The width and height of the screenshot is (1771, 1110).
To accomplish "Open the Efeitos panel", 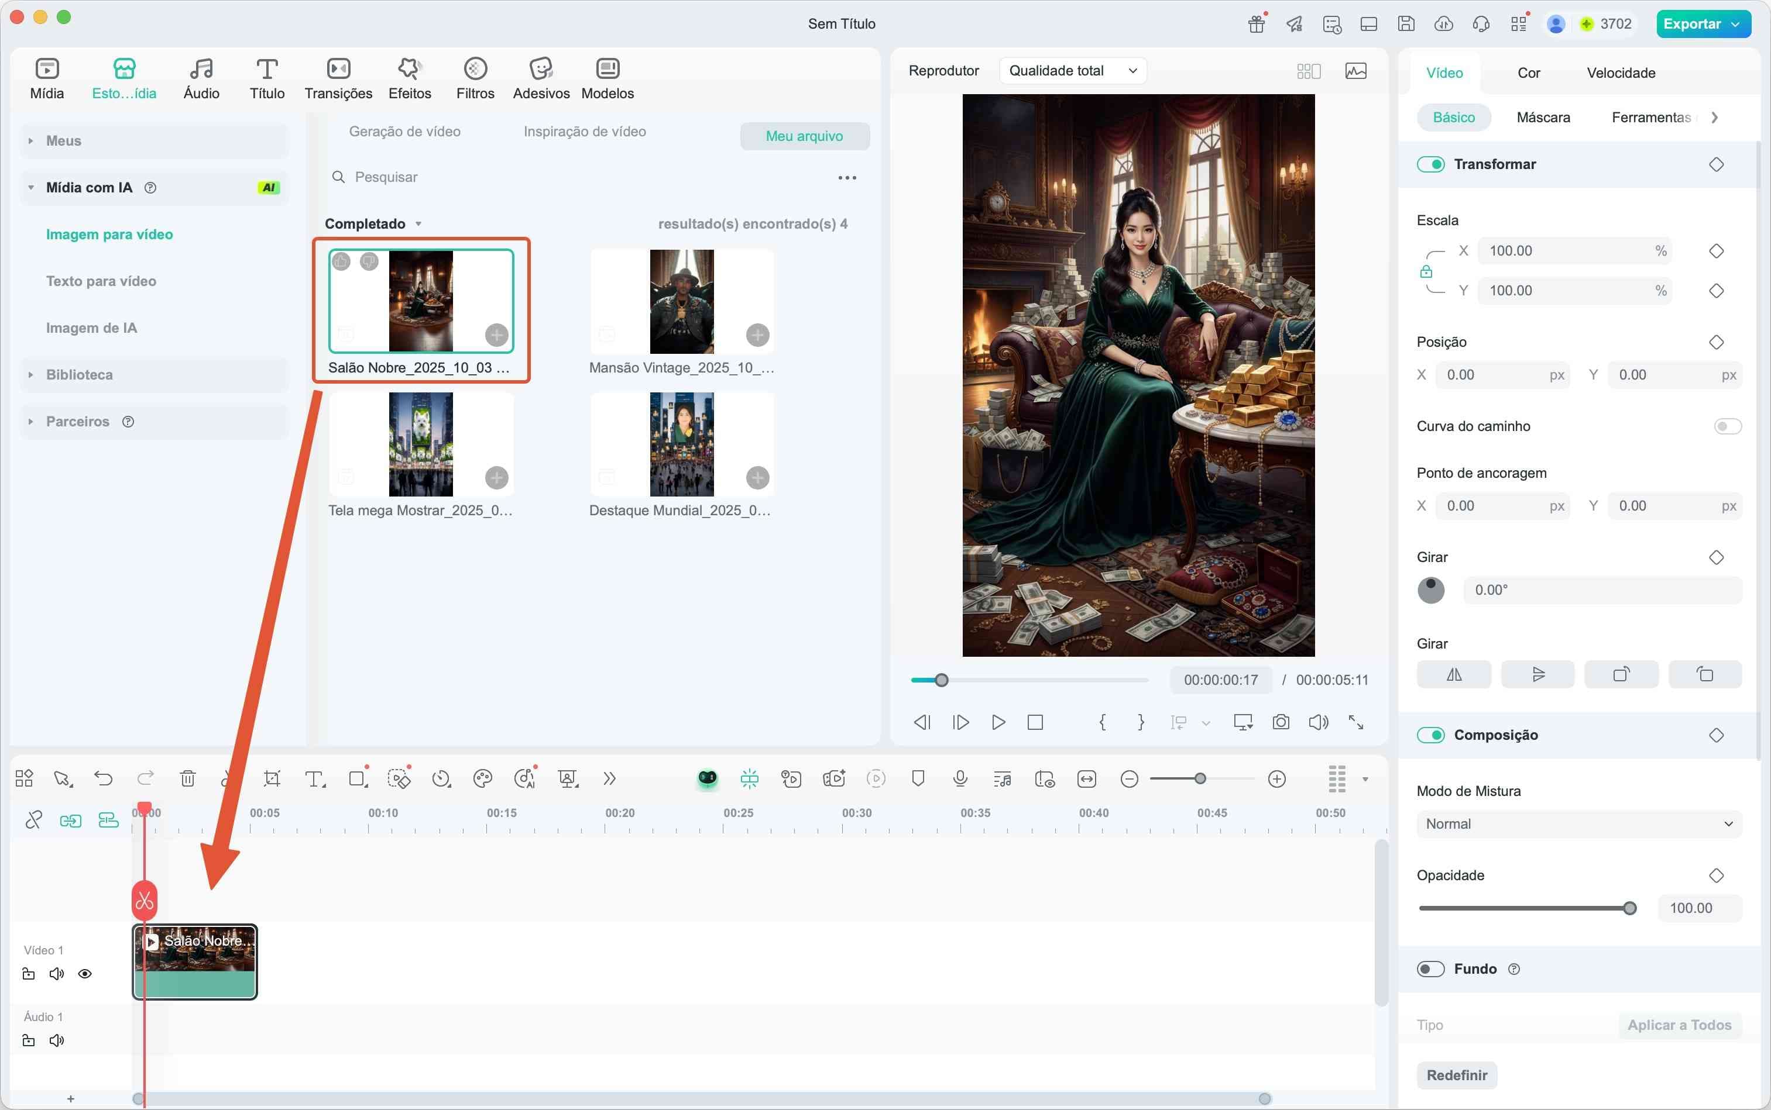I will [x=410, y=78].
